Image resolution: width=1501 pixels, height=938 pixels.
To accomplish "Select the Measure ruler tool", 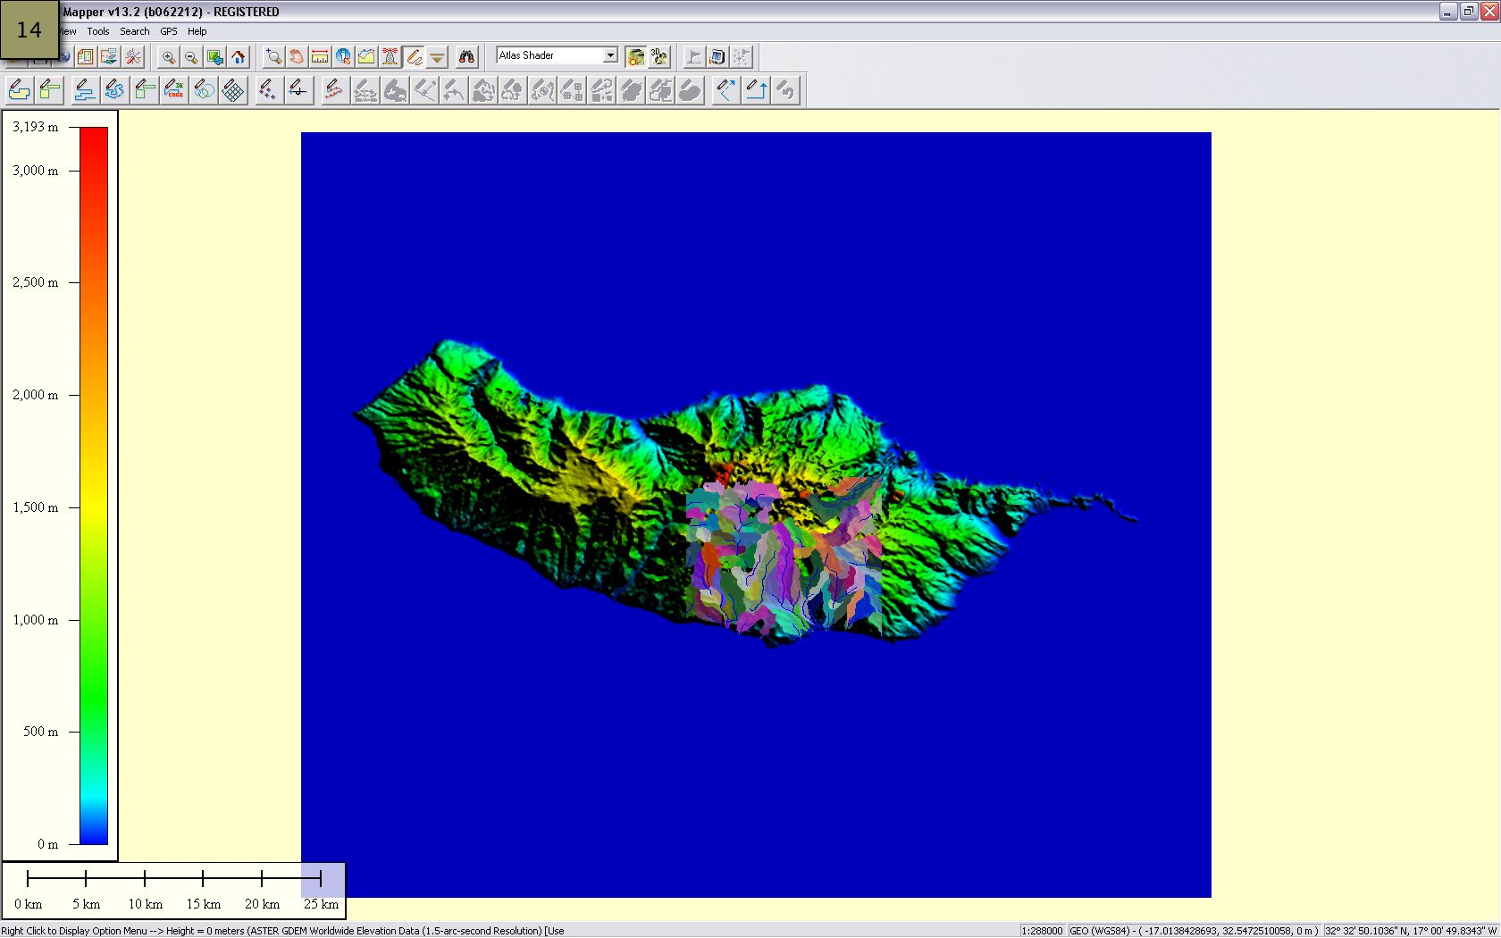I will click(320, 57).
